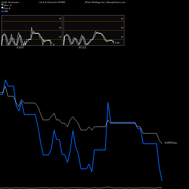189x189 pixels.
Task: Click the '0.09Close' price label
Action: click(x=171, y=143)
